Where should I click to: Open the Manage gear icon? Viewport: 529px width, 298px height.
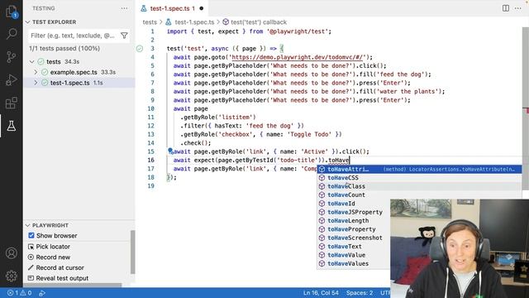pos(12,276)
